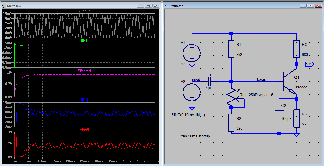The width and height of the screenshot is (324, 166).
Task: Click the 'U1' reference designator
Action: click(x=239, y=90)
